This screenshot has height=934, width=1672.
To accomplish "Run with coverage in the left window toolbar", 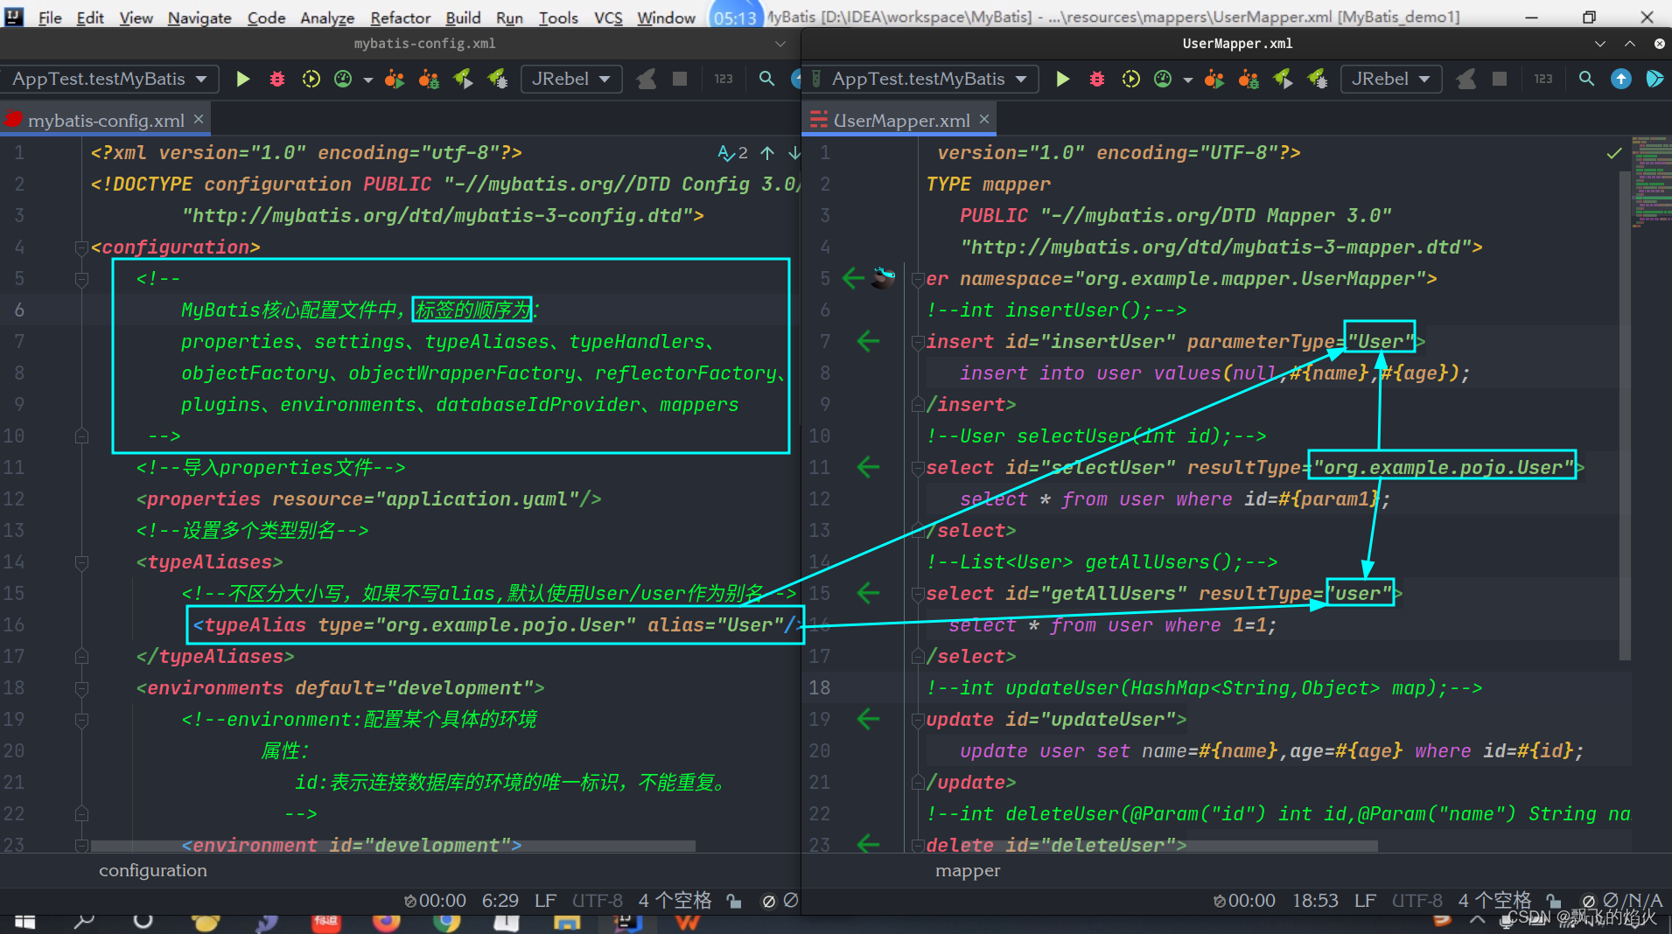I will [x=311, y=80].
